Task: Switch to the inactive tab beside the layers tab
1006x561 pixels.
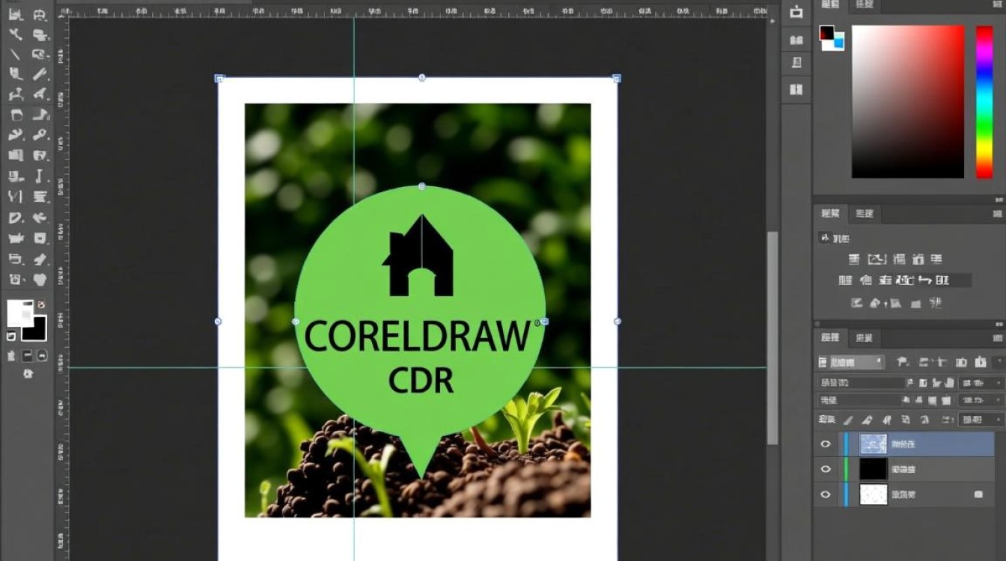Action: coord(864,338)
